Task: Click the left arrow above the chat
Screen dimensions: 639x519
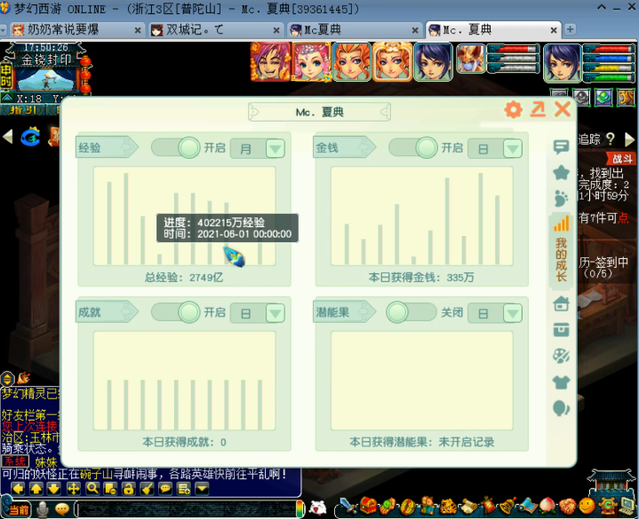Action: tap(8, 137)
